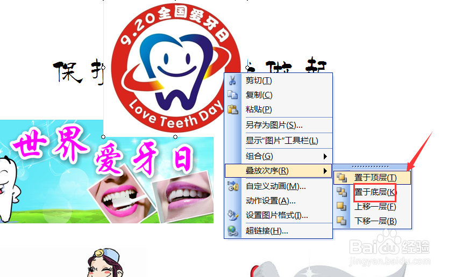455x277 pixels.
Task: Choose 复制(C) from context menu
Action: [x=279, y=95]
